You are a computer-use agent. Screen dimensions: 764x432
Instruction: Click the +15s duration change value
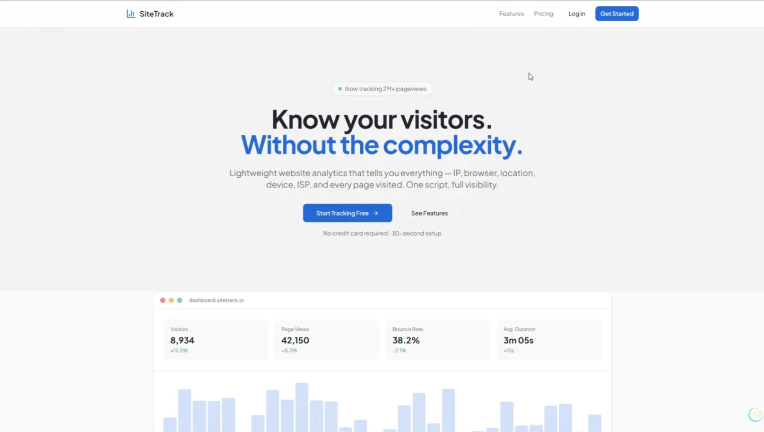click(509, 351)
